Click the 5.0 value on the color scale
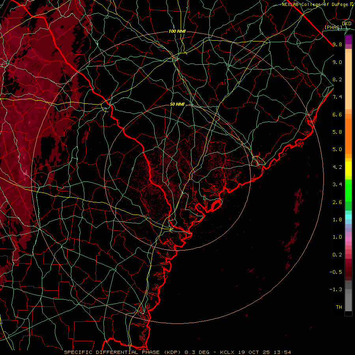The width and height of the screenshot is (355, 355). 337,149
